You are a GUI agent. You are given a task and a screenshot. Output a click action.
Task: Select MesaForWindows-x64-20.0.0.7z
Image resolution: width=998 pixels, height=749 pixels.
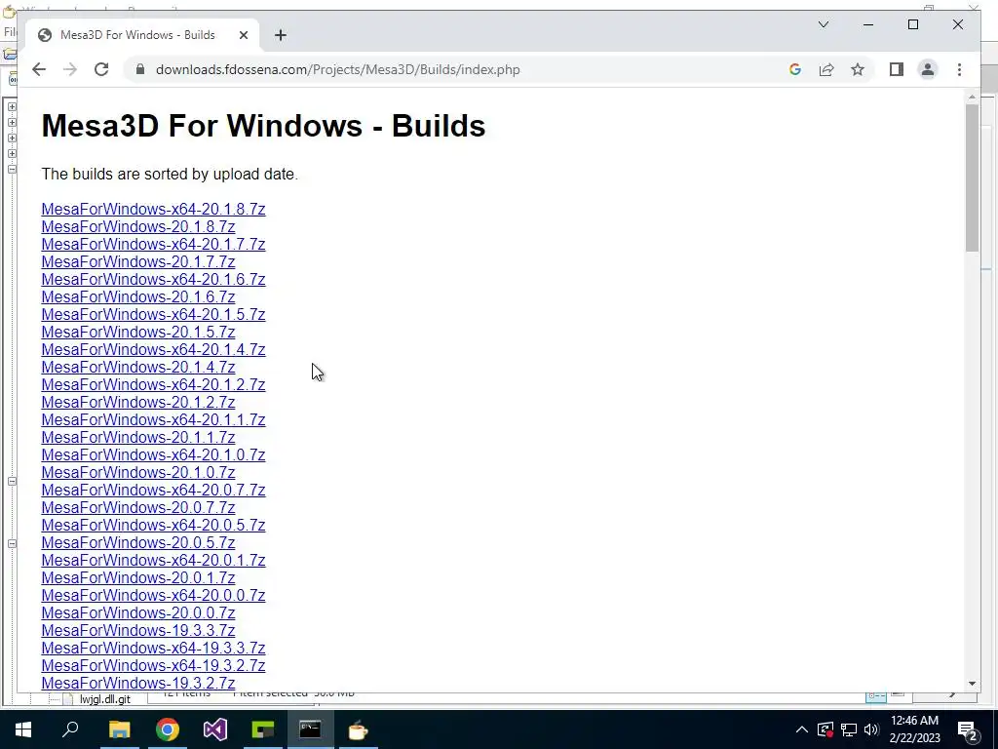pos(153,594)
